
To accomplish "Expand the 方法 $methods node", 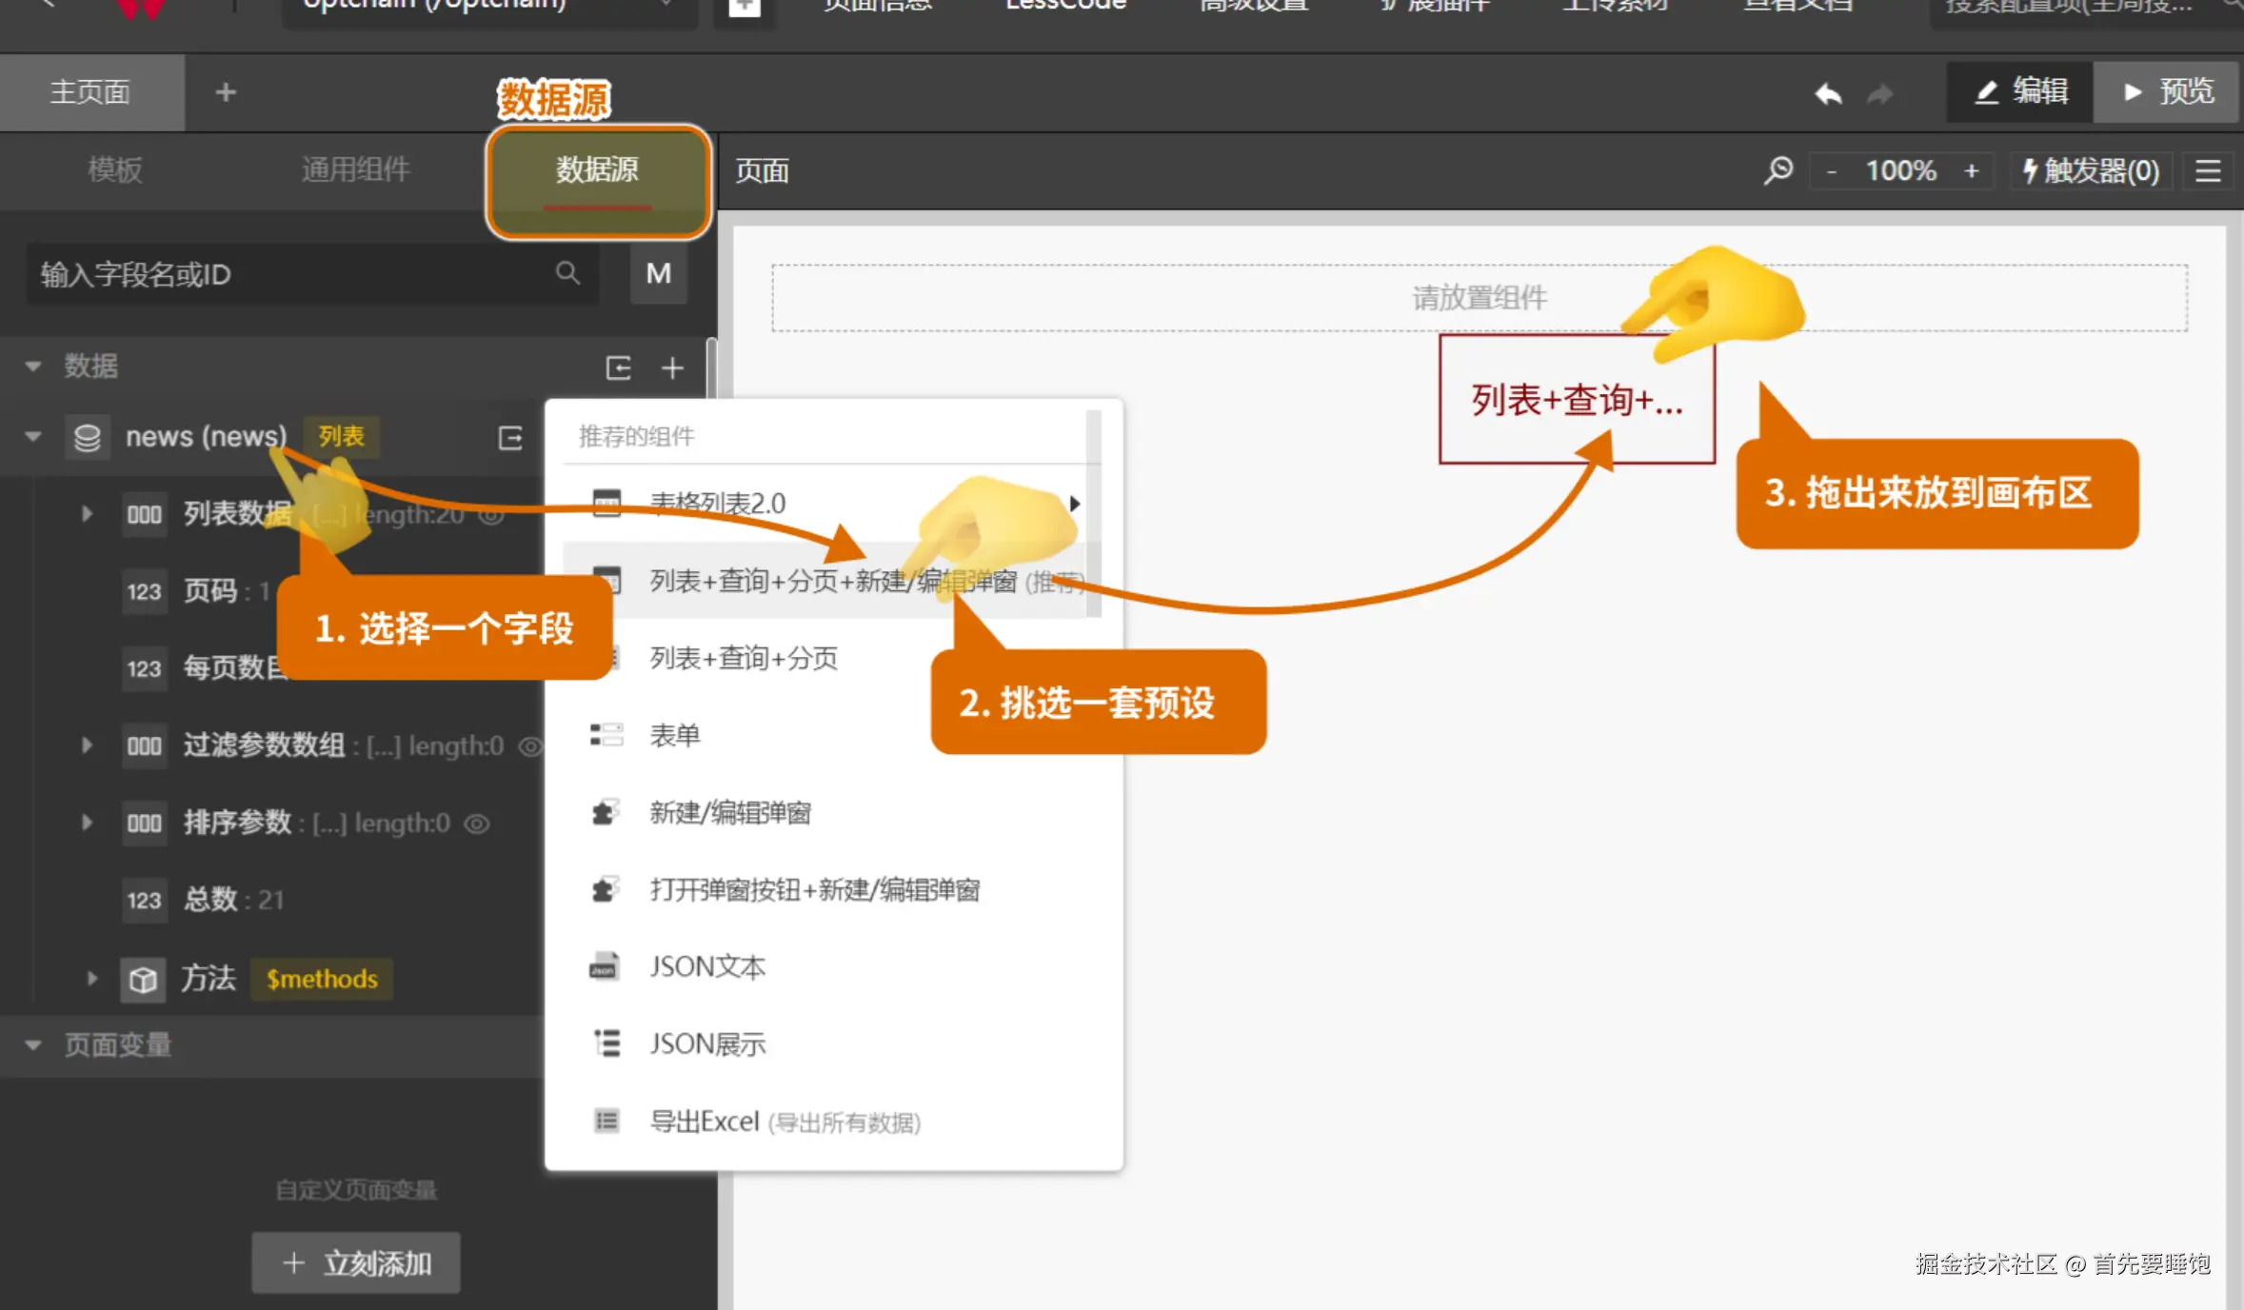I will tap(91, 979).
